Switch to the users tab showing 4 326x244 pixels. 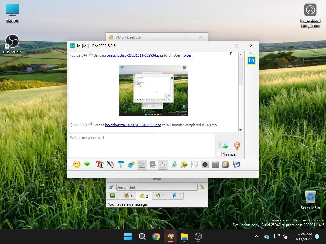[x=128, y=196]
